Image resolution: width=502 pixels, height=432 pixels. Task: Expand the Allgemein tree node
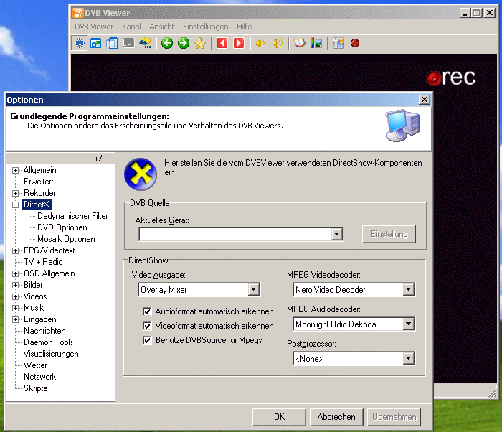[x=15, y=170]
